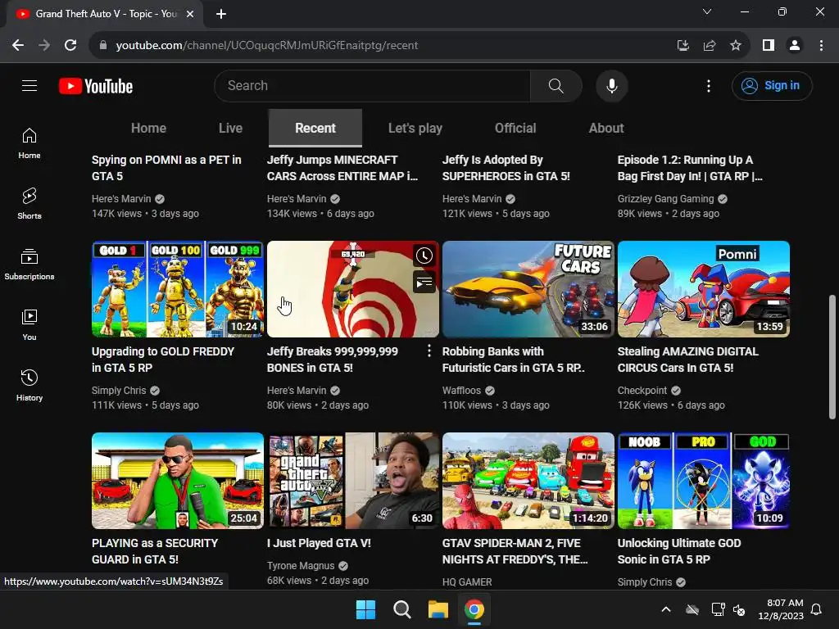Open the Windows Start menu
839x629 pixels.
click(366, 609)
